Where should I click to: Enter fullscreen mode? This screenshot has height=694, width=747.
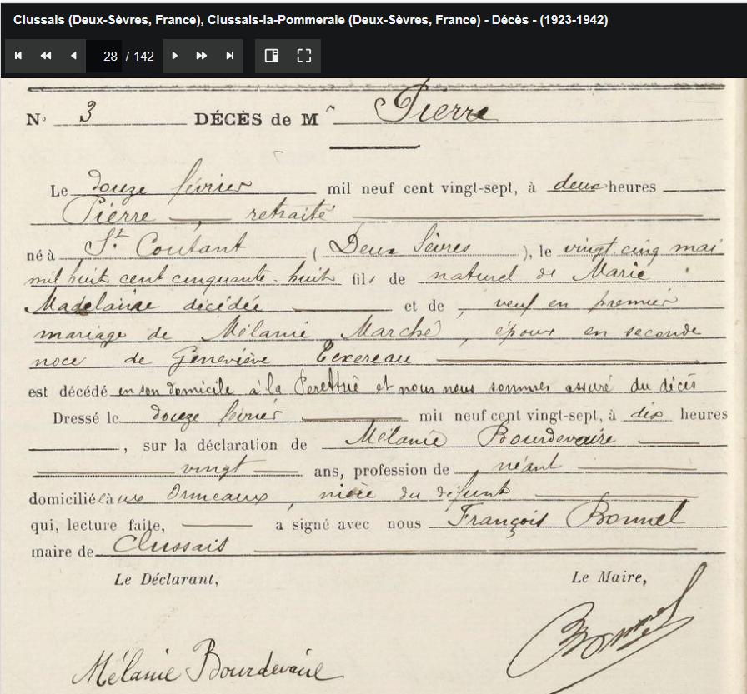[x=304, y=56]
